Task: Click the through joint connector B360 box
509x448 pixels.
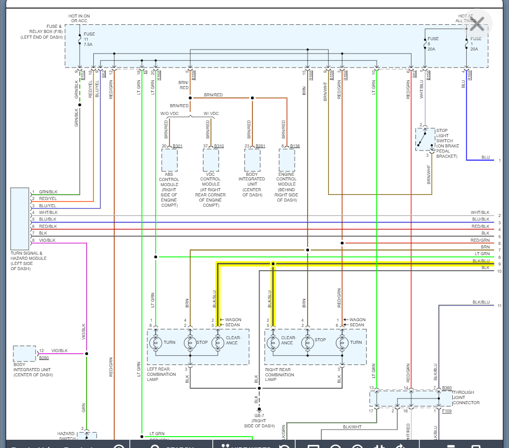Action: (x=403, y=399)
